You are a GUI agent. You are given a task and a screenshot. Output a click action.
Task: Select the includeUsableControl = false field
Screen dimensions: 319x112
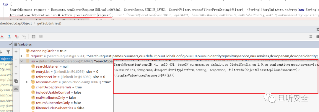[56, 92]
